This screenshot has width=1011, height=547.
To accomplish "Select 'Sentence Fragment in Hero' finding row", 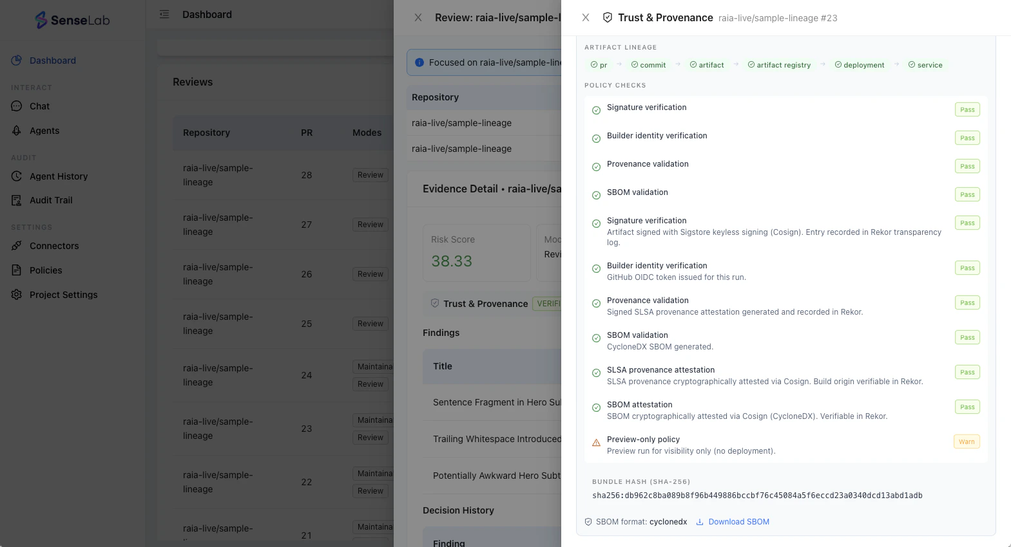I will (x=492, y=402).
